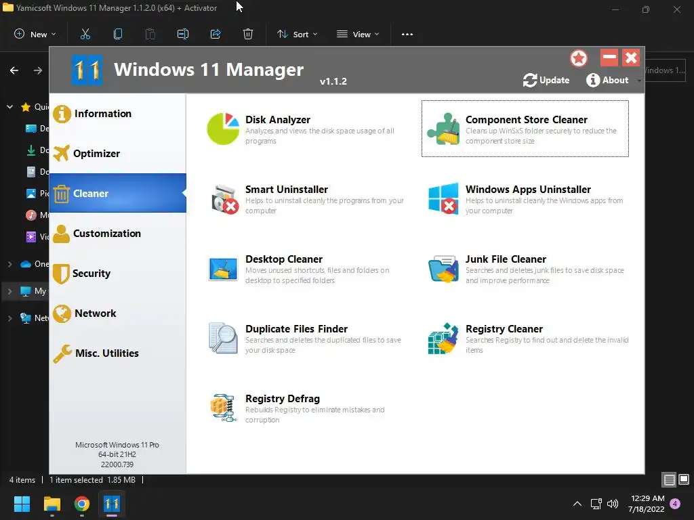
Task: Expand the Network tree node in Explorer
Action: point(9,318)
